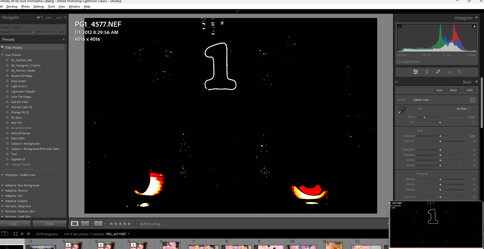The width and height of the screenshot is (484, 249).
Task: Open the Help menu
Action: tap(87, 7)
